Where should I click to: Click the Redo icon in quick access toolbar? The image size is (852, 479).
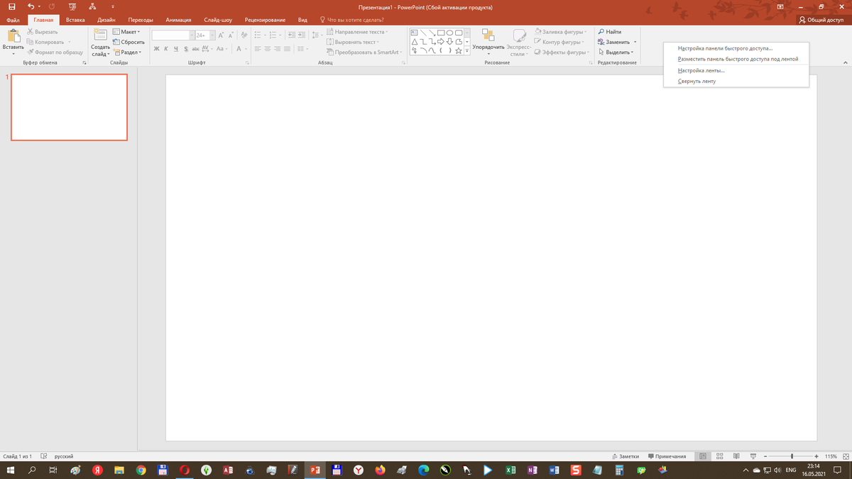click(51, 7)
